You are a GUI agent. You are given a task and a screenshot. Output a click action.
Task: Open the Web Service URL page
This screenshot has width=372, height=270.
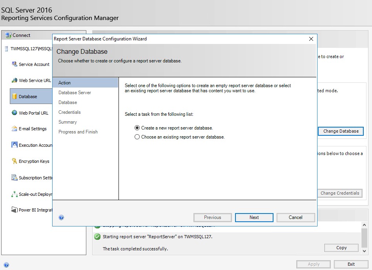(35, 80)
